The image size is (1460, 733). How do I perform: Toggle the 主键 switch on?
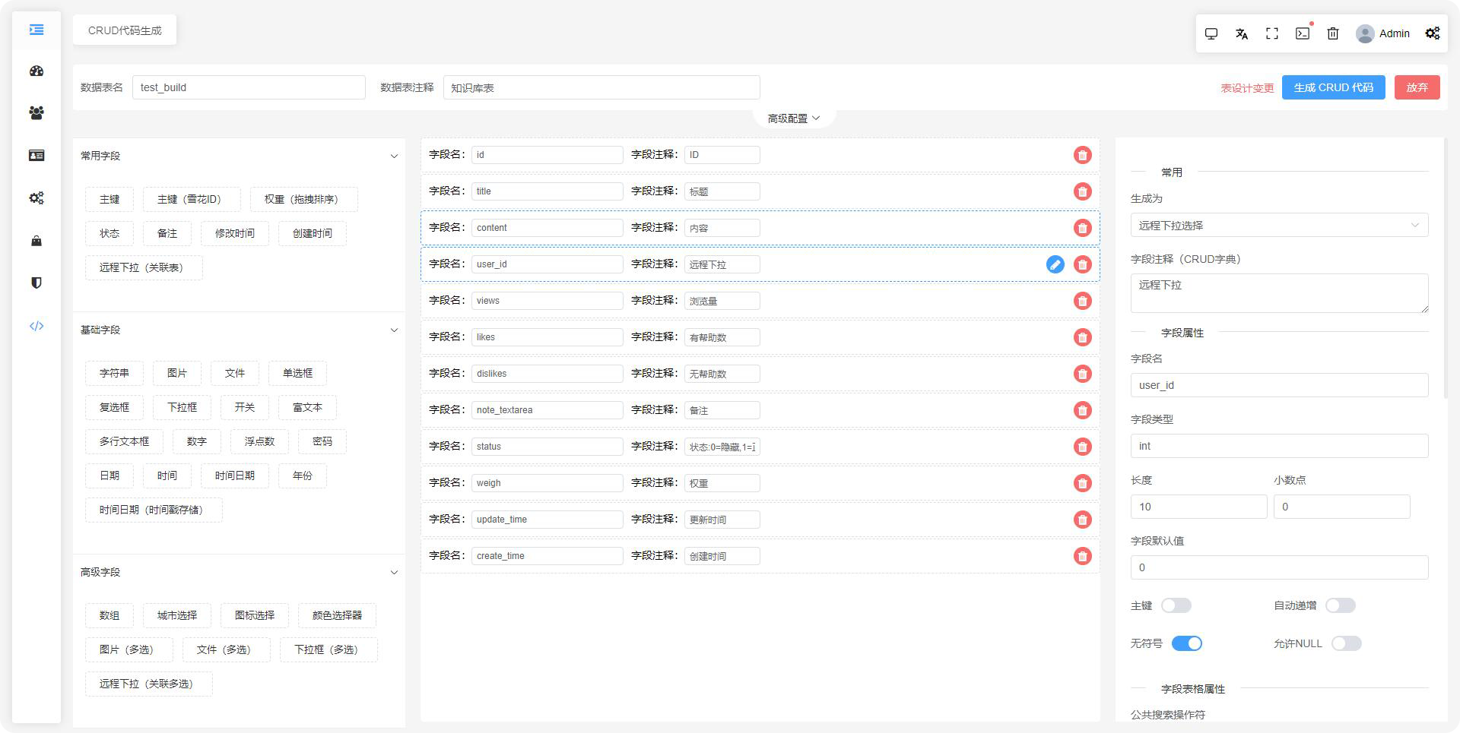(x=1176, y=605)
